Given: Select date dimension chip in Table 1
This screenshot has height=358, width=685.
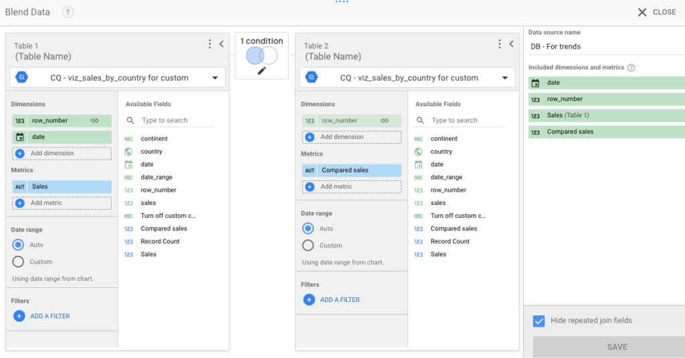Looking at the screenshot, I should pyautogui.click(x=62, y=137).
